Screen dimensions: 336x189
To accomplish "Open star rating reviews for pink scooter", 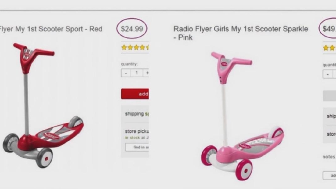I will [x=330, y=48].
